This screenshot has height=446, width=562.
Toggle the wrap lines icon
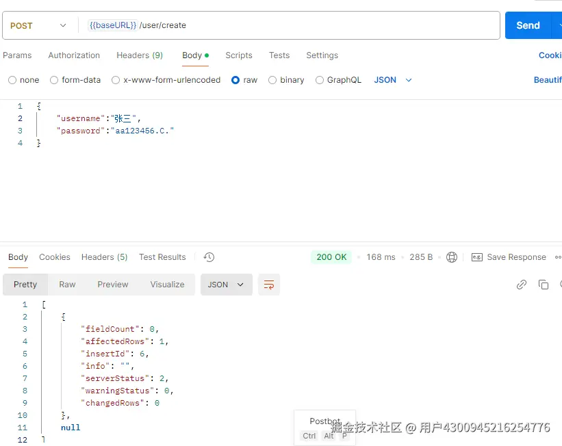(x=269, y=285)
